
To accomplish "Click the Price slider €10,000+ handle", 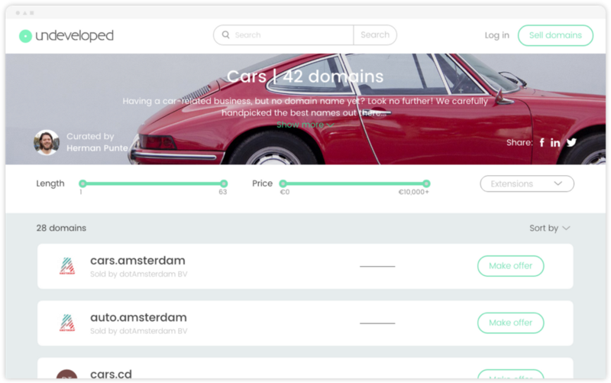I will 426,183.
